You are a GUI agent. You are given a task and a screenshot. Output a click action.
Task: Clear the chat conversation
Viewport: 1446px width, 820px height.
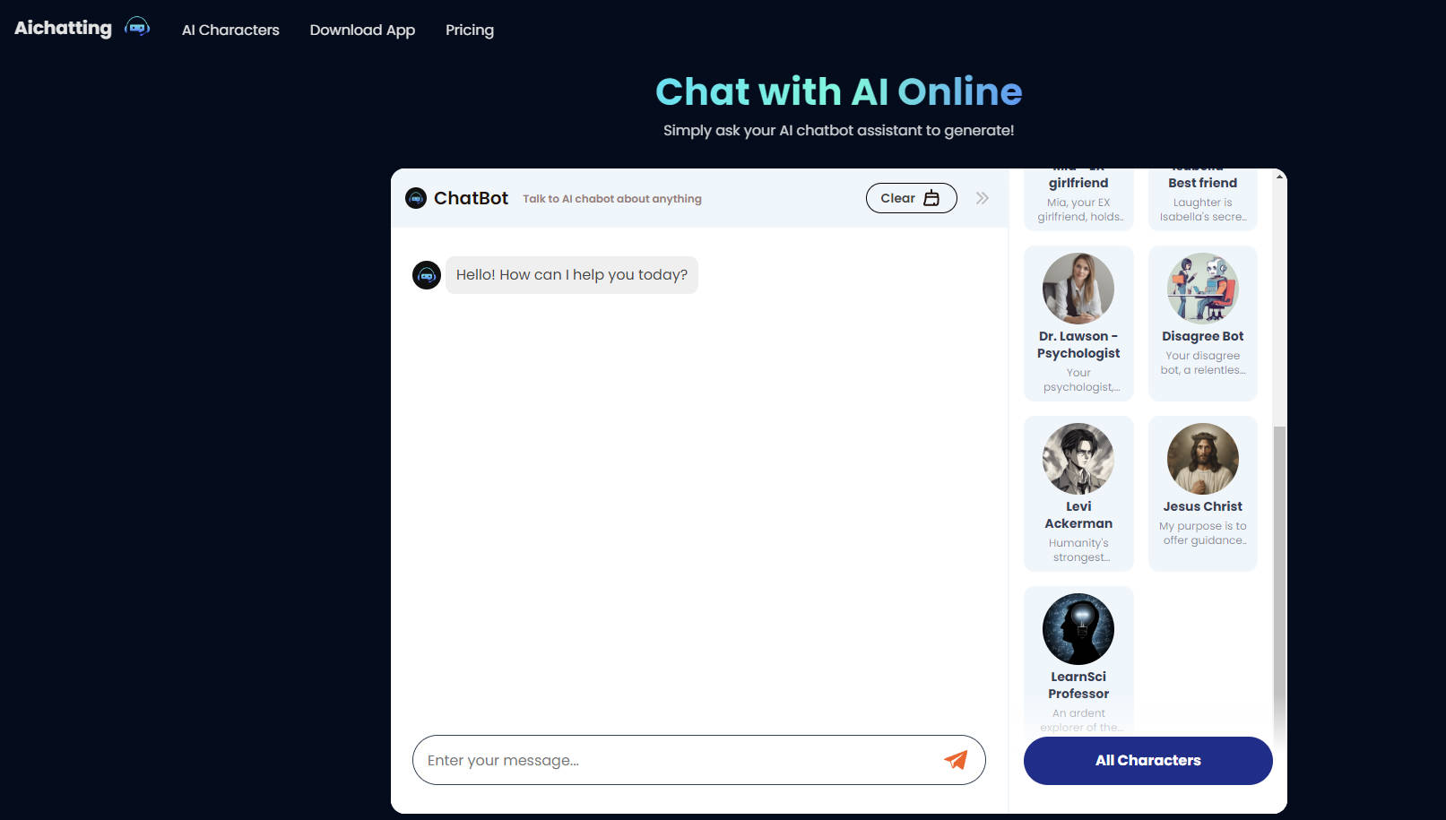pos(911,198)
